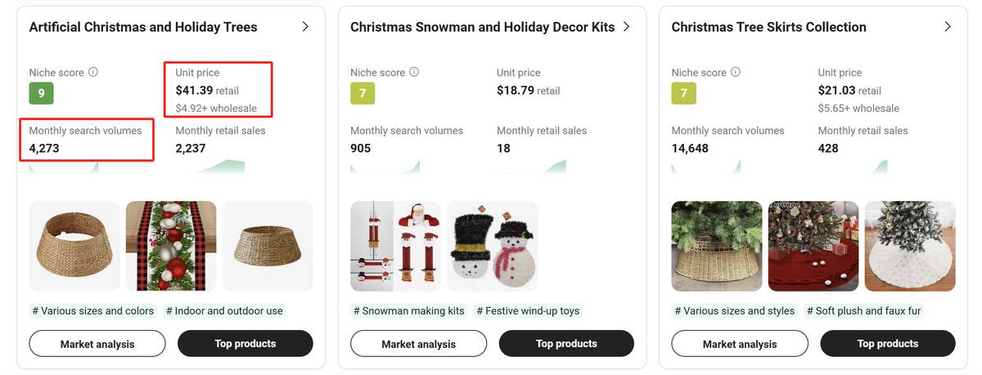
Task: View Top products for Tree Skirts Collection
Action: [x=888, y=344]
